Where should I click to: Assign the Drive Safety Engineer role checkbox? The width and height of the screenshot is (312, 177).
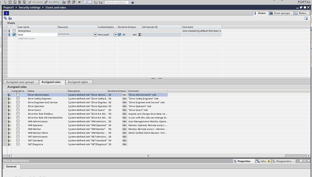18,99
